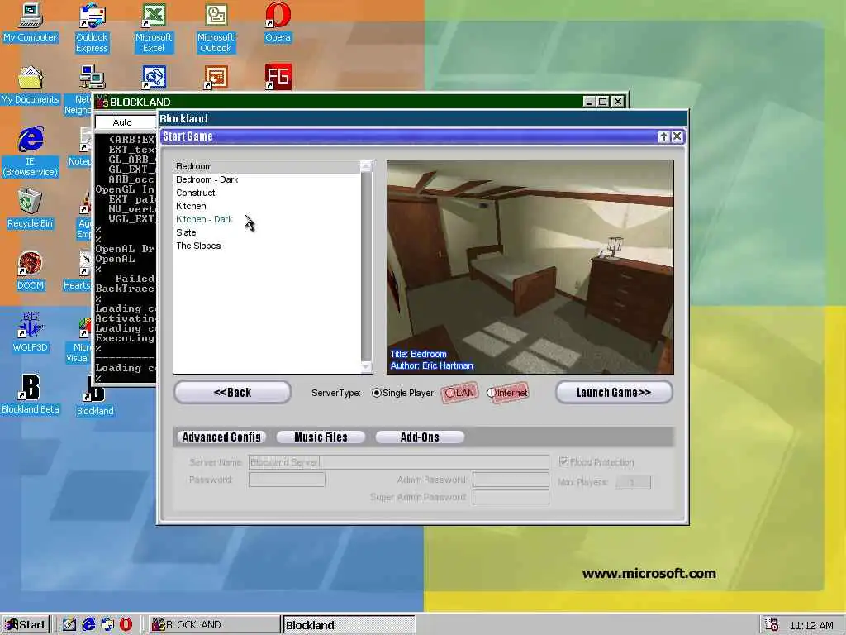Select Kitchen map in list
846x635 pixels.
pos(267,206)
